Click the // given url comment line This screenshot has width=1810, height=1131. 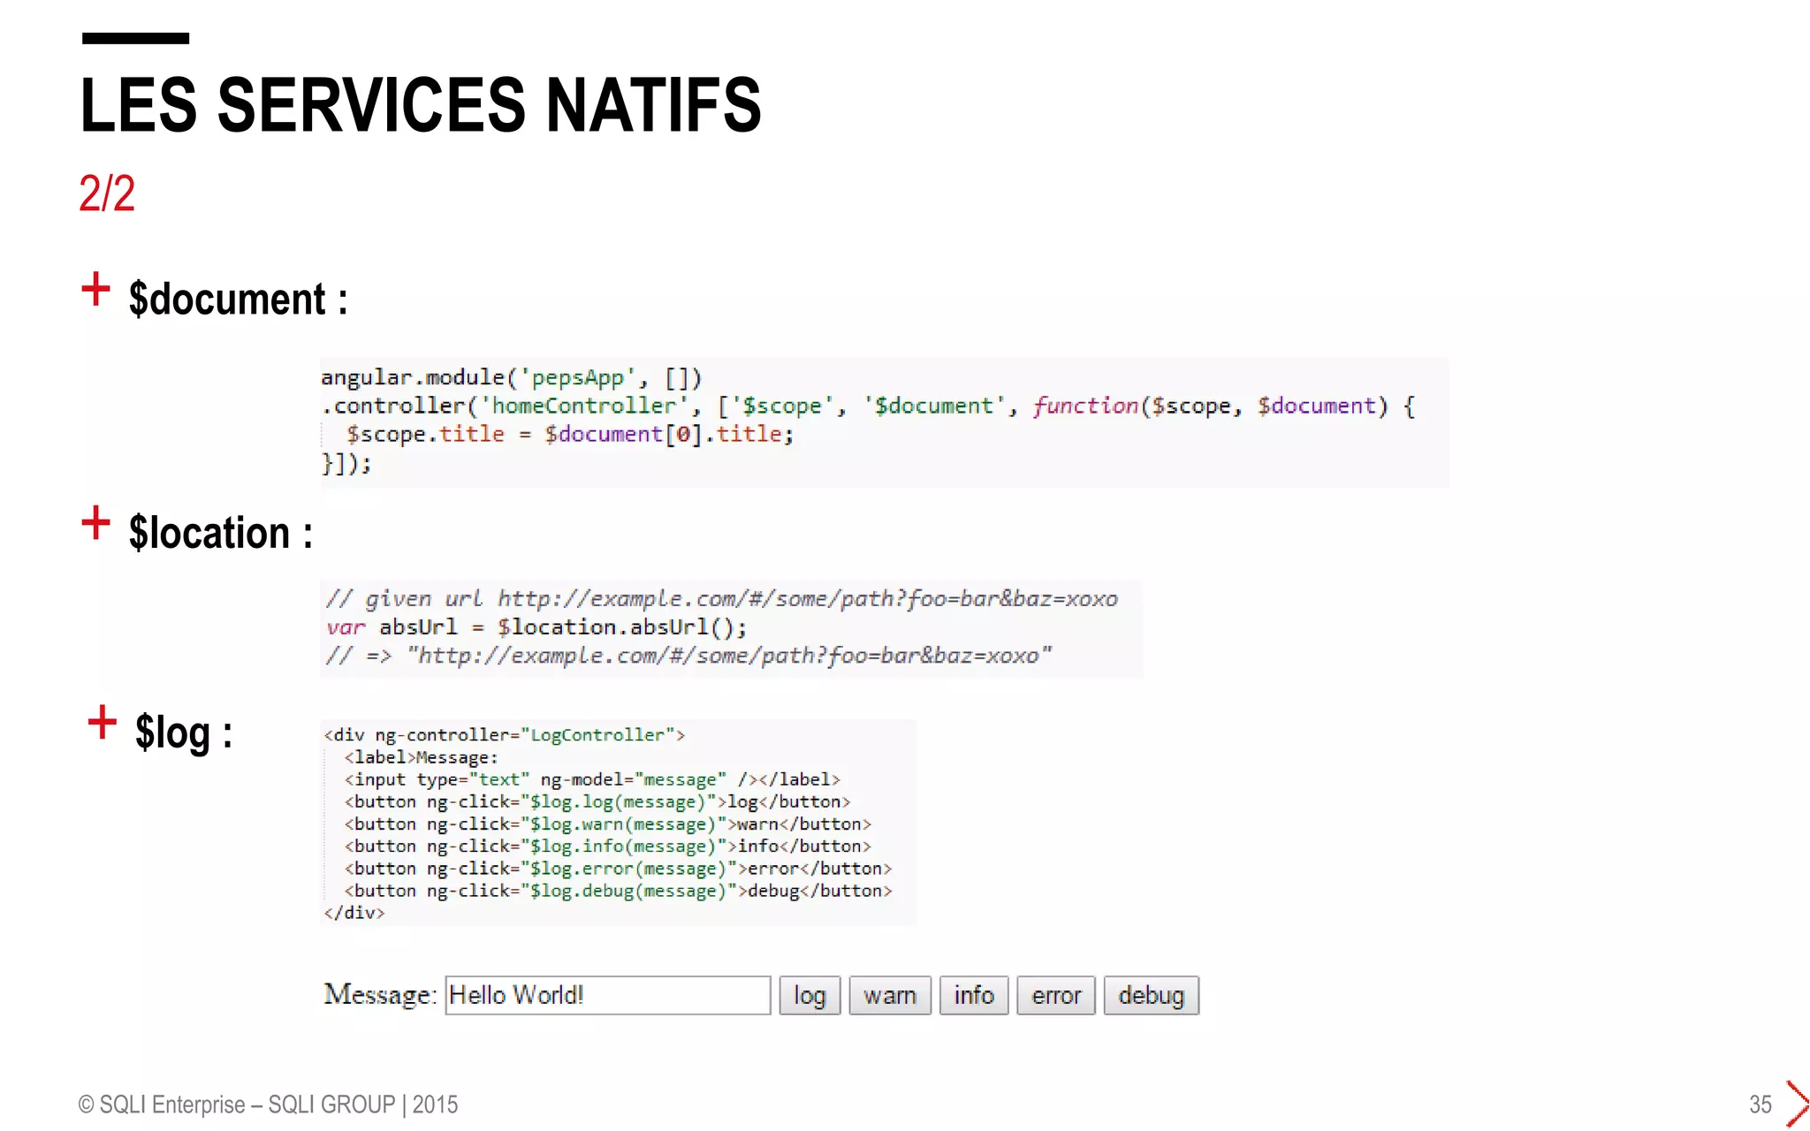point(721,599)
